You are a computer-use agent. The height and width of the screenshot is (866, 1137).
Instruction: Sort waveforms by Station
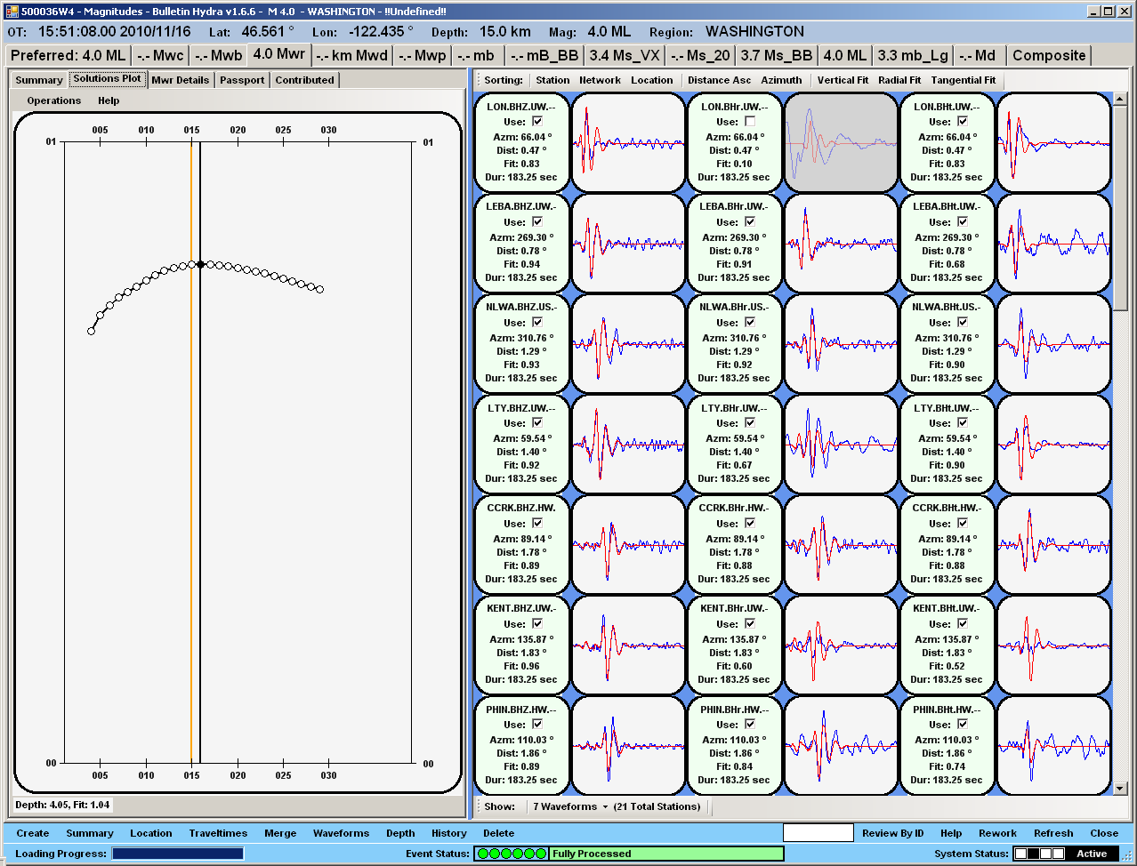tap(552, 80)
